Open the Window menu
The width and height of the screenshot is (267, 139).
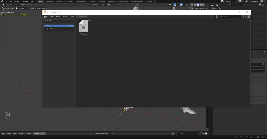[x=25, y=1]
